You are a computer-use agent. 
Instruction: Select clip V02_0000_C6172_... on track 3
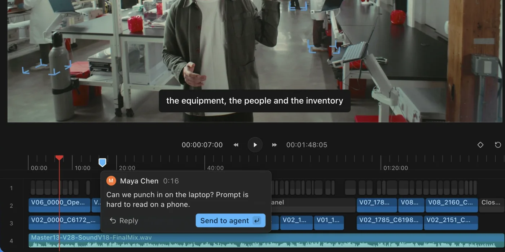point(64,223)
